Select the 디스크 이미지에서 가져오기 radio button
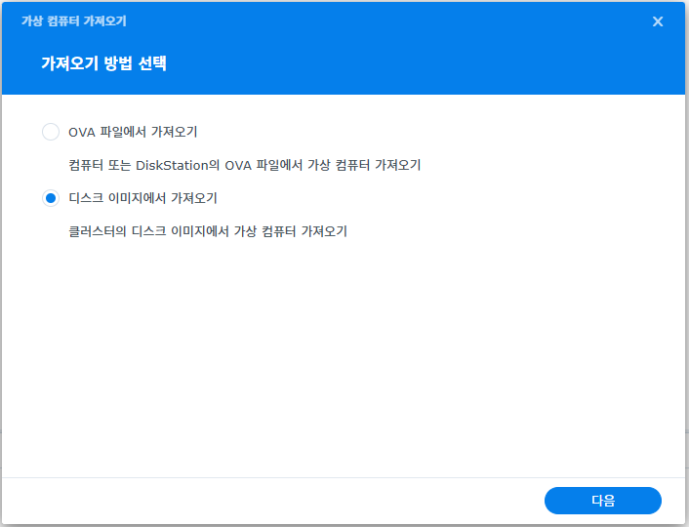The height and width of the screenshot is (527, 689). [x=51, y=198]
